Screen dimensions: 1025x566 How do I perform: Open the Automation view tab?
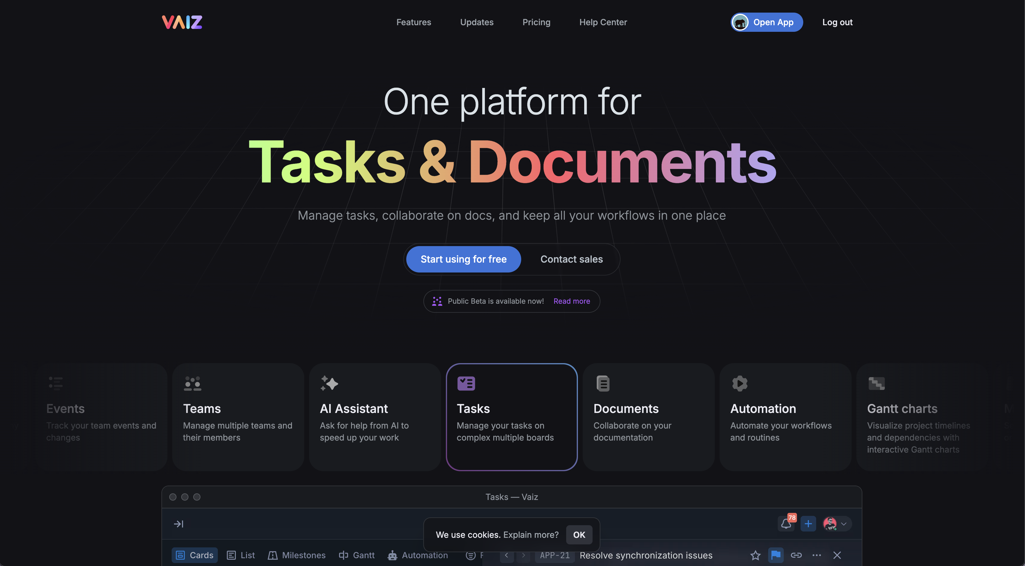(x=418, y=555)
